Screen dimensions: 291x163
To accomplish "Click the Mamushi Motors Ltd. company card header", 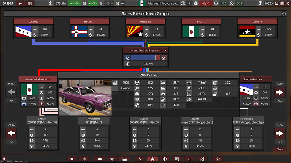I will [x=38, y=79].
